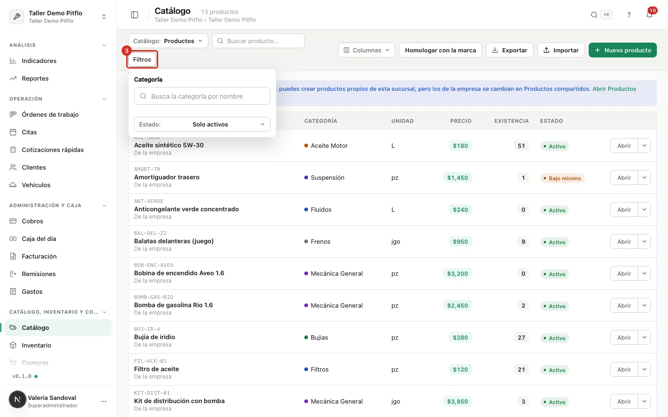Viewport: 668px width, 417px height.
Task: Click the Cotizaciones rápidas icon
Action: pos(13,150)
